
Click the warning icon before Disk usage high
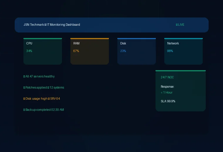[24, 99]
